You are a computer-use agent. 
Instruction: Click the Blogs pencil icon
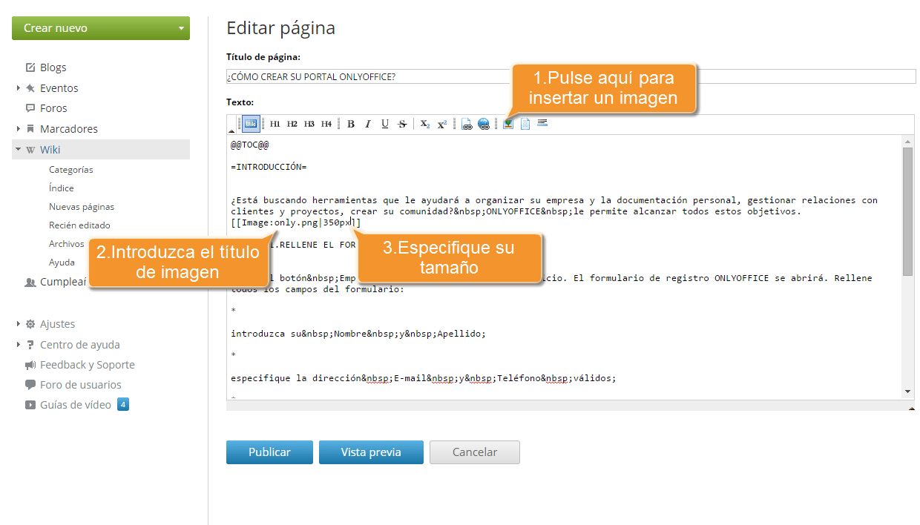pos(30,67)
